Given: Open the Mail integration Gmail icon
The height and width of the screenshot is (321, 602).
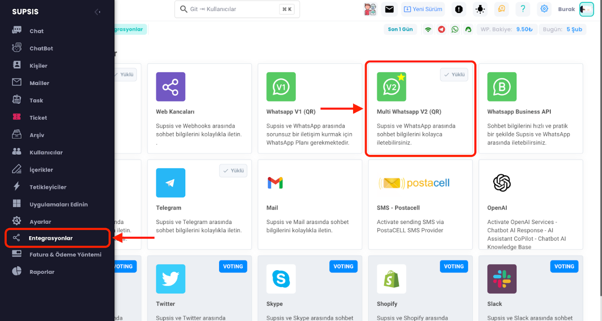Looking at the screenshot, I should pyautogui.click(x=275, y=183).
